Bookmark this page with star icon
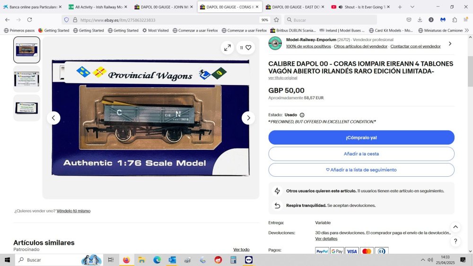Screen dimensions: 473x266 pos(276,20)
